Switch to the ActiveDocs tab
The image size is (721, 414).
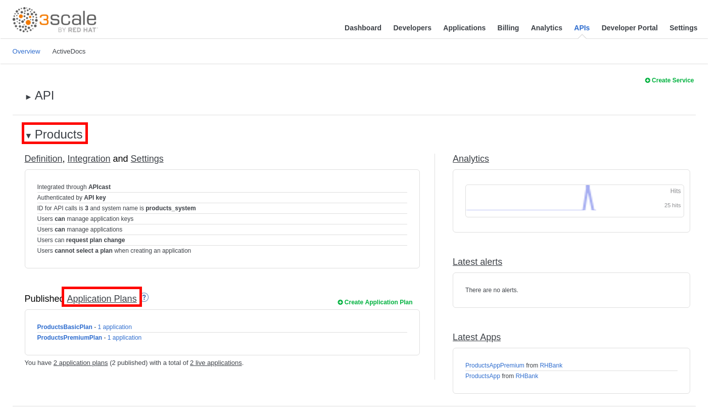click(69, 52)
